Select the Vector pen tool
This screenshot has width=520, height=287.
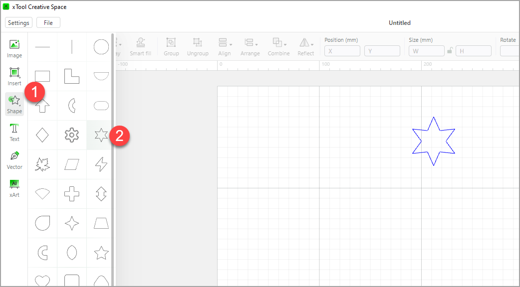click(x=14, y=159)
